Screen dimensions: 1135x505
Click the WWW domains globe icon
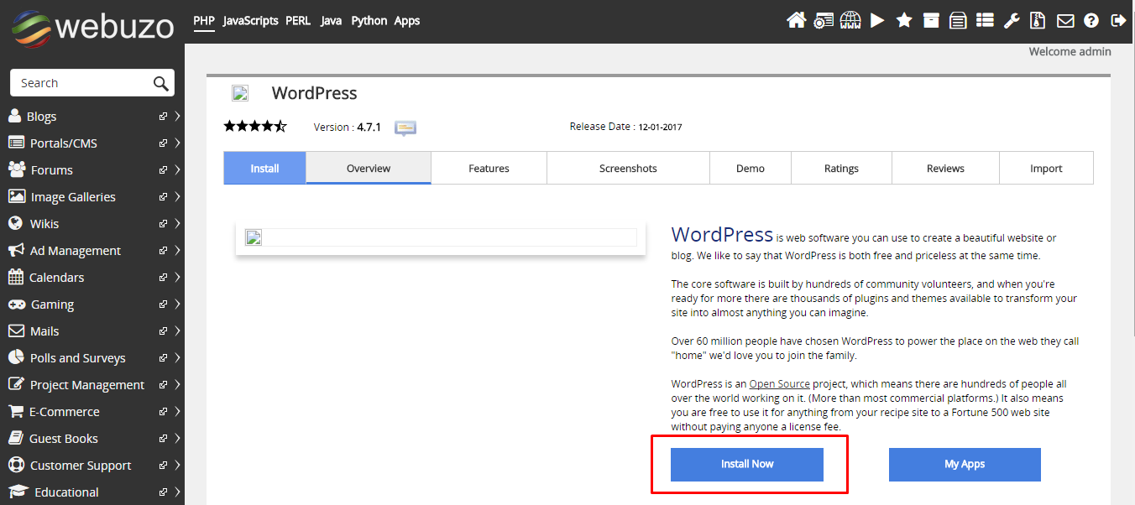pos(850,19)
